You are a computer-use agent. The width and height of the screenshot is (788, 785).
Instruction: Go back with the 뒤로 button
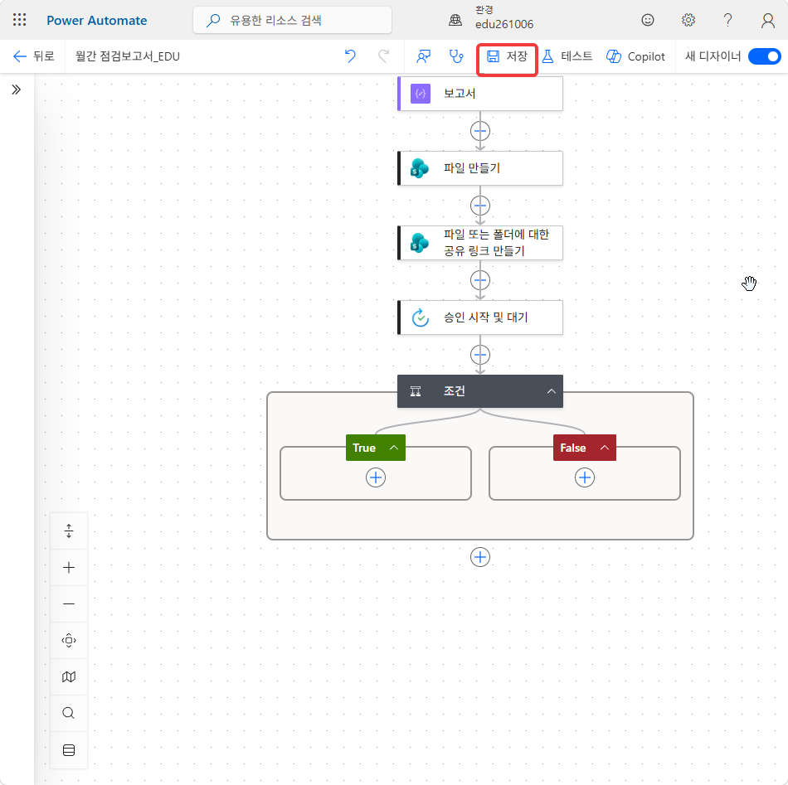pyautogui.click(x=33, y=56)
